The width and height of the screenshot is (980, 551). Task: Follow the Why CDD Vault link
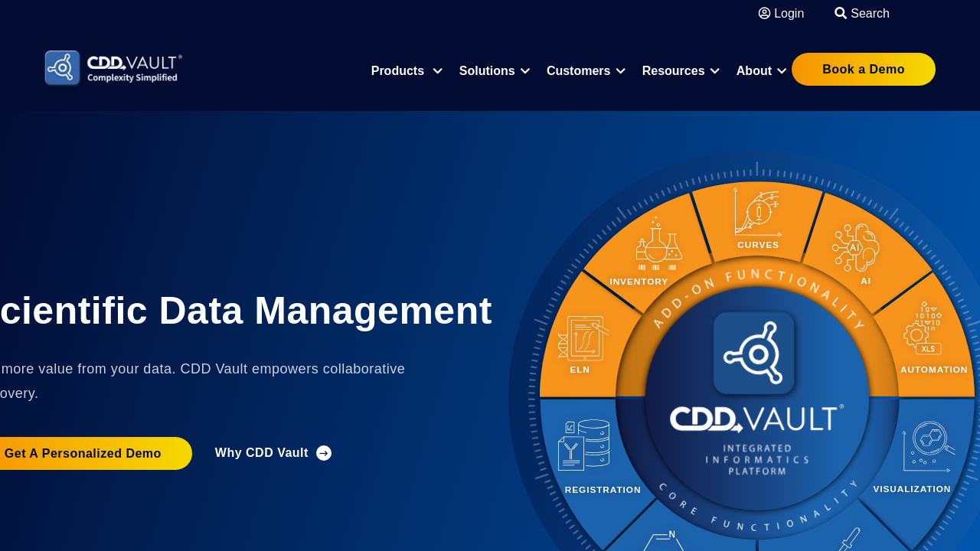[x=261, y=453]
